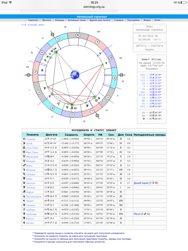Open the Активные точки menu item

(77, 20)
